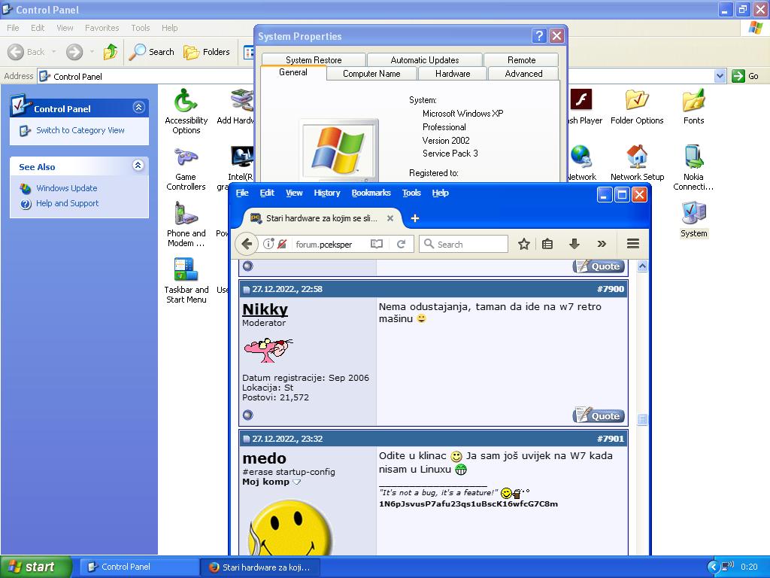
Task: Close the Stari hardware tab
Action: (x=390, y=218)
